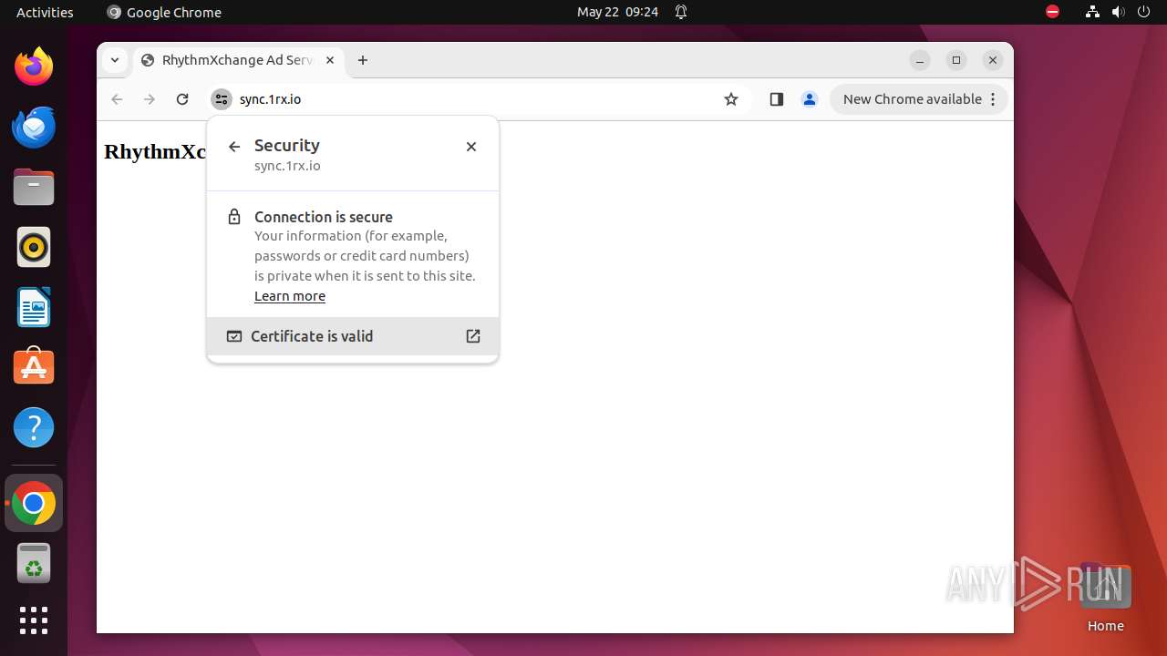
Task: Click the notification bell icon
Action: 681,12
